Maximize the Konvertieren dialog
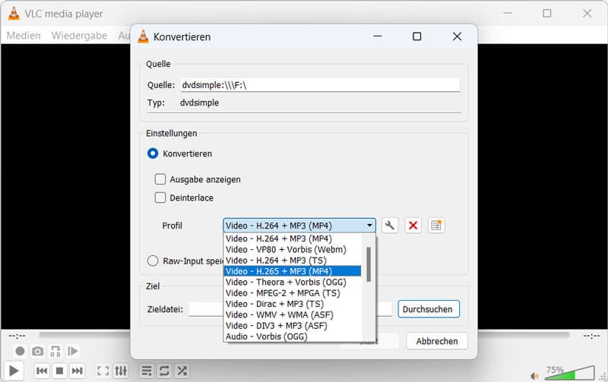 416,36
